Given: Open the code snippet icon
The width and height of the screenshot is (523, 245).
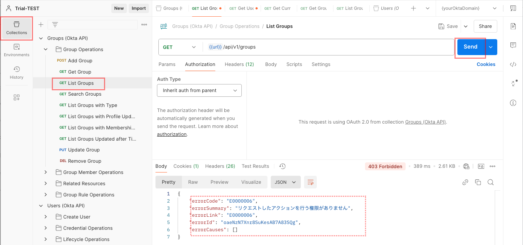Looking at the screenshot, I should tap(513, 65).
